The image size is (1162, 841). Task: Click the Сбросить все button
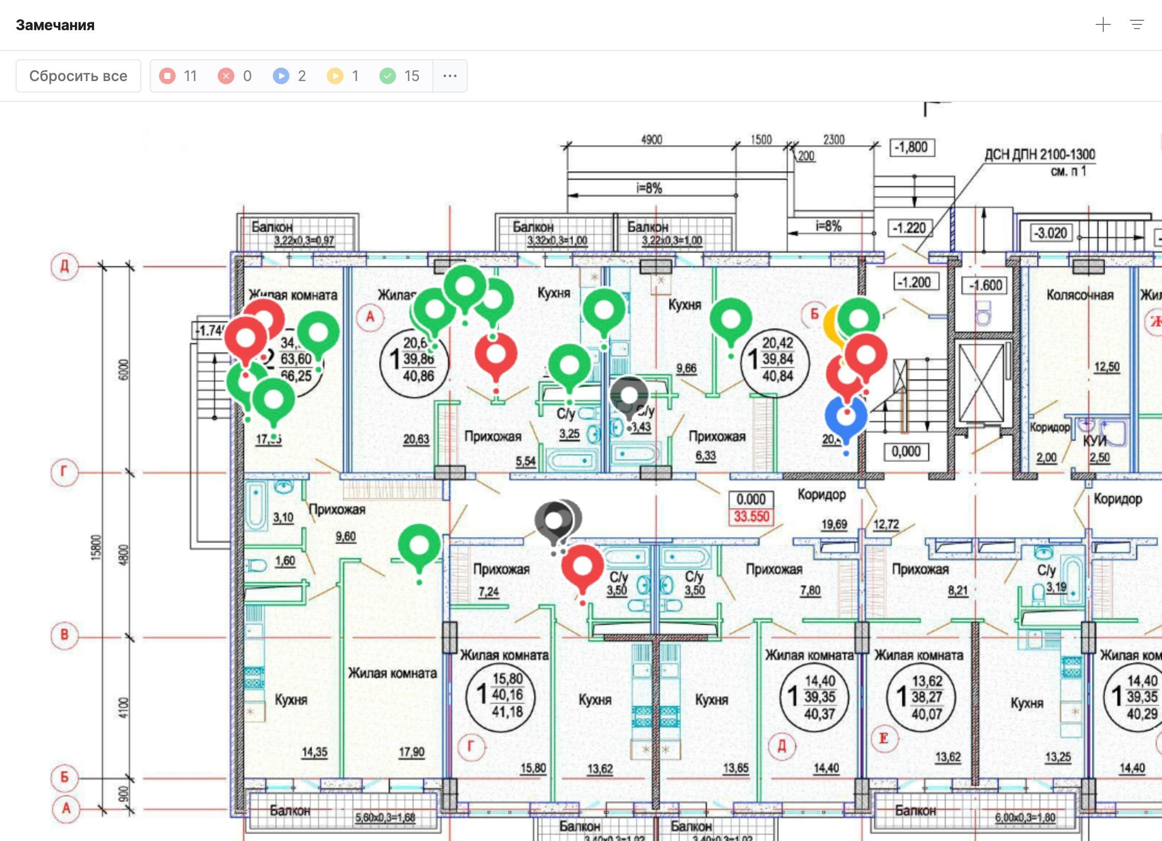(x=78, y=76)
